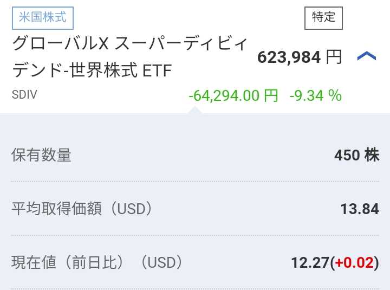The image size is (390, 290).
Task: Collapse the SDIV details with the chevron
Action: [367, 56]
